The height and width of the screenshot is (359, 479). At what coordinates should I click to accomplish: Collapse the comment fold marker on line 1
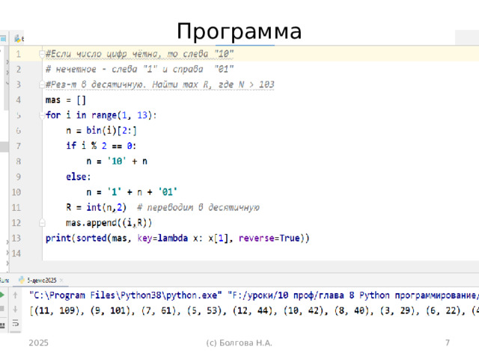pos(42,54)
